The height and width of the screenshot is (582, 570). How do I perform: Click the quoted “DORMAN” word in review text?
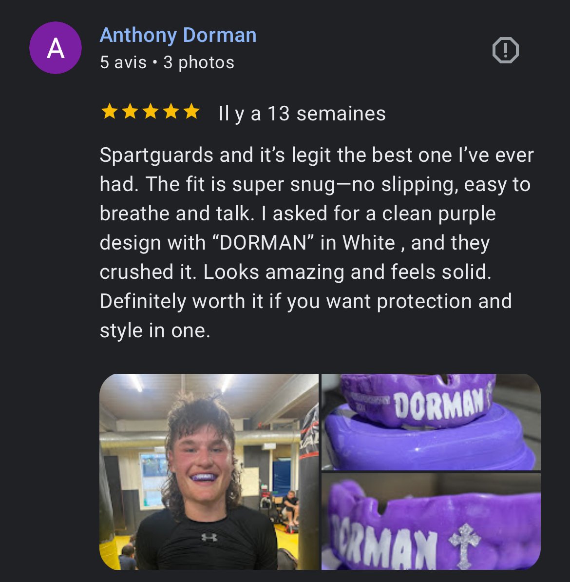[263, 243]
